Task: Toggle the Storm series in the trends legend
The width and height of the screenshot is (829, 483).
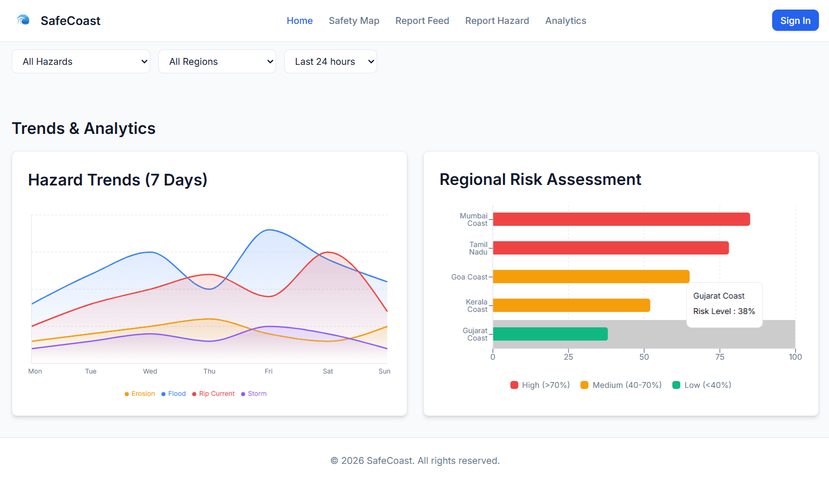Action: click(254, 393)
